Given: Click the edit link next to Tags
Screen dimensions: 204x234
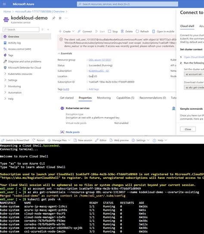Looking at the screenshot, I should [66, 89].
